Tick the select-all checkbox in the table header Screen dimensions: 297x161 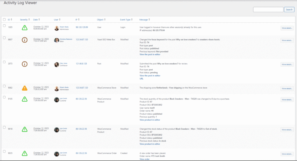[x=4, y=19]
